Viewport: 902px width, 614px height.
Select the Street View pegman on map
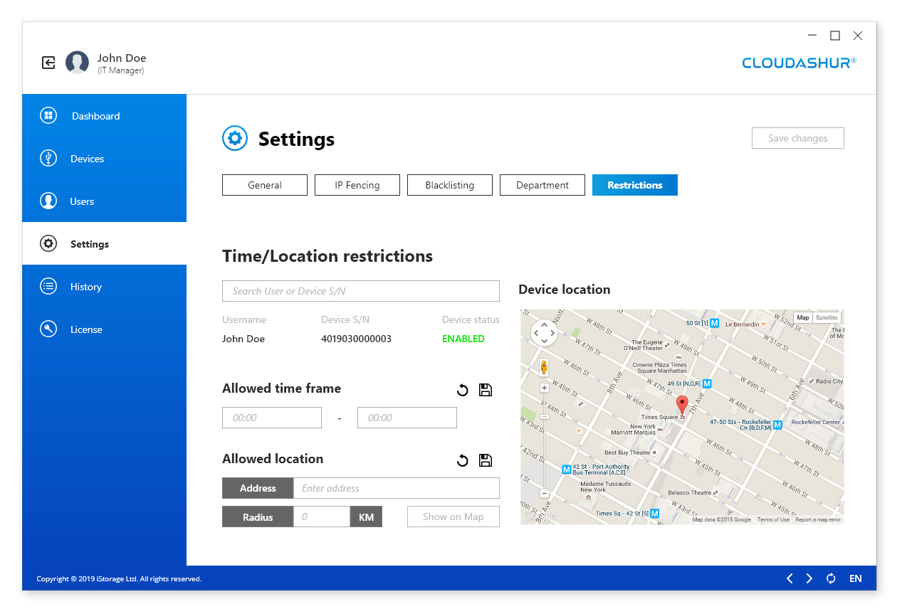point(544,367)
